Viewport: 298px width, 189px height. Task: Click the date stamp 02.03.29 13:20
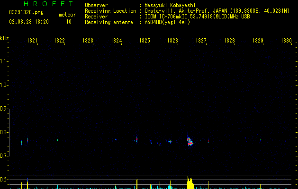[x=29, y=22]
